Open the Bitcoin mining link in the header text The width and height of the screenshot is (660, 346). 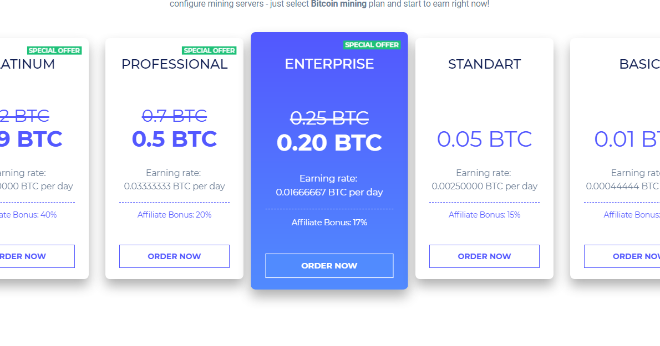(338, 3)
